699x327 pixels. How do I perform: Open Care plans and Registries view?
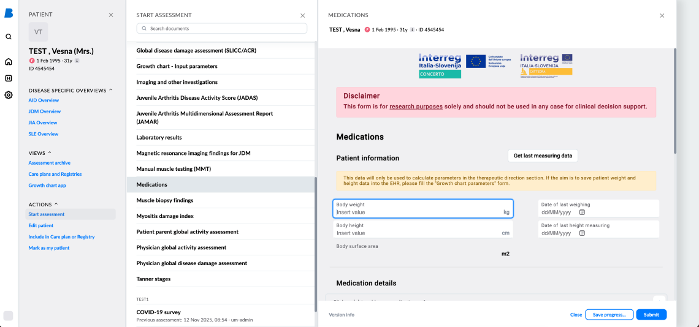[x=55, y=174]
